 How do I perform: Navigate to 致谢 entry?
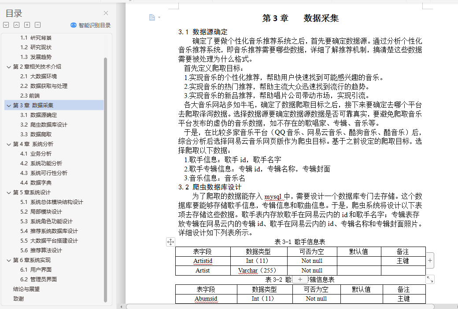[x=18, y=298]
